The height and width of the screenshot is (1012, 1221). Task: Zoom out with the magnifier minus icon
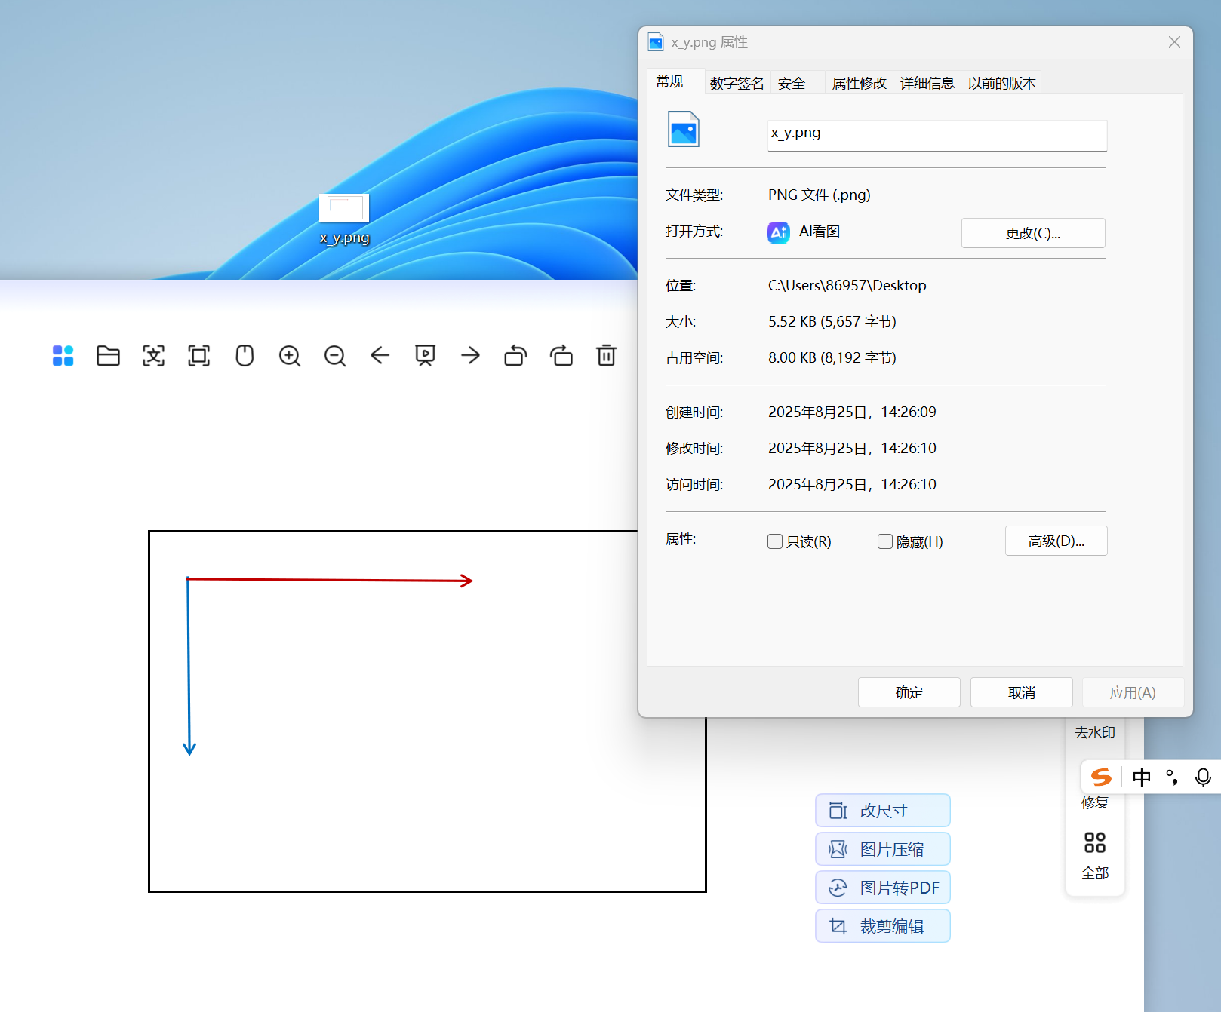click(335, 355)
